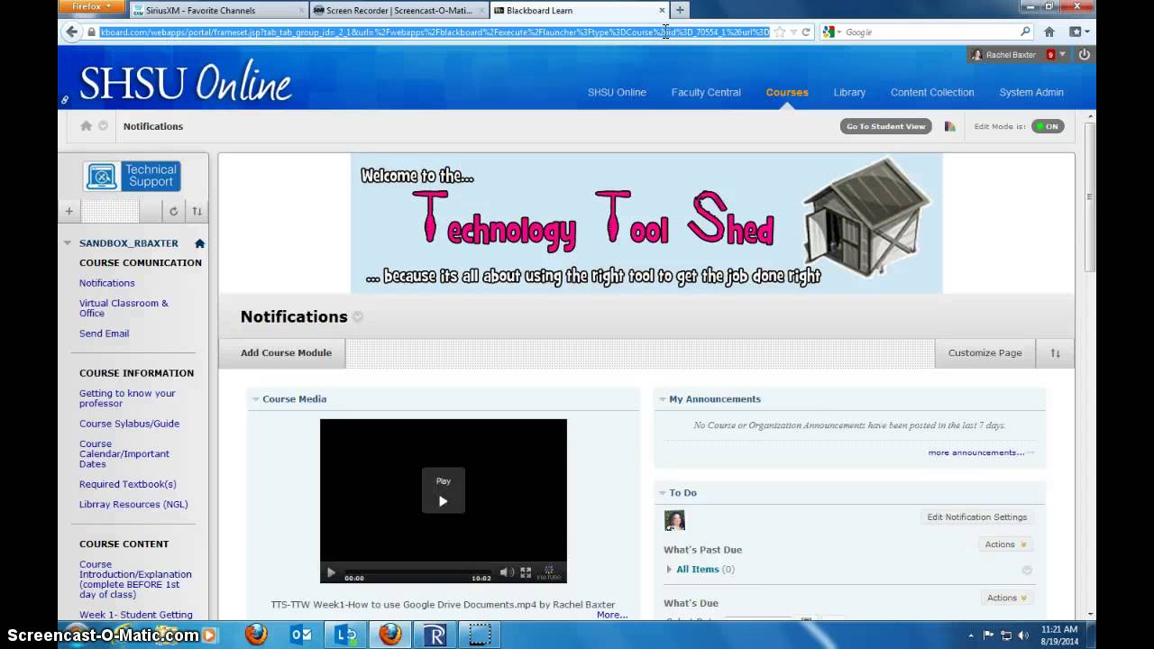Image resolution: width=1154 pixels, height=649 pixels.
Task: Click the Customize Page button
Action: 985,353
